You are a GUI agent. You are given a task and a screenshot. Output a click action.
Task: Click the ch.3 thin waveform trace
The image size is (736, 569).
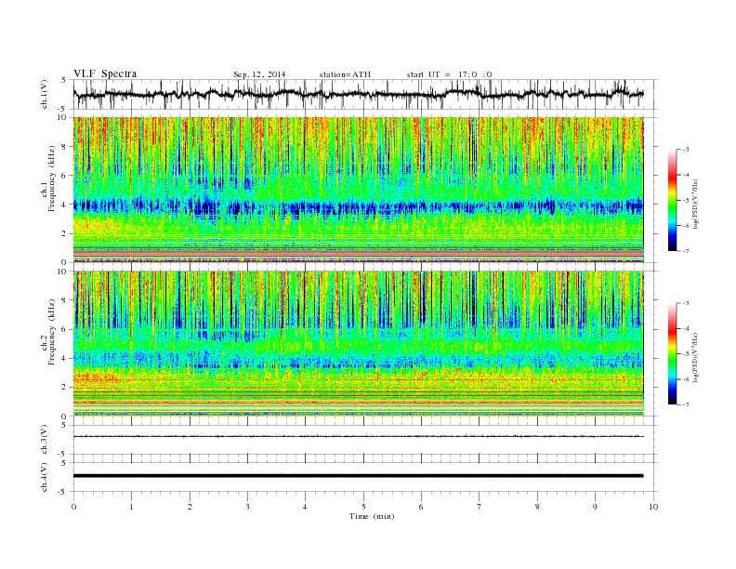point(359,436)
